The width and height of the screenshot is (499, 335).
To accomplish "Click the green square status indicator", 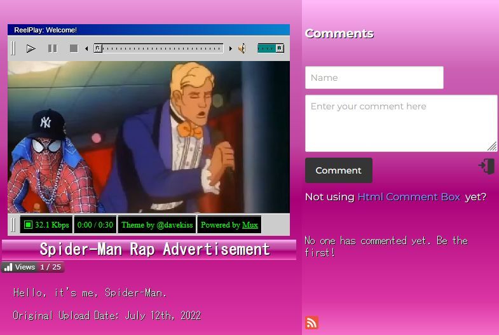I will (x=29, y=225).
